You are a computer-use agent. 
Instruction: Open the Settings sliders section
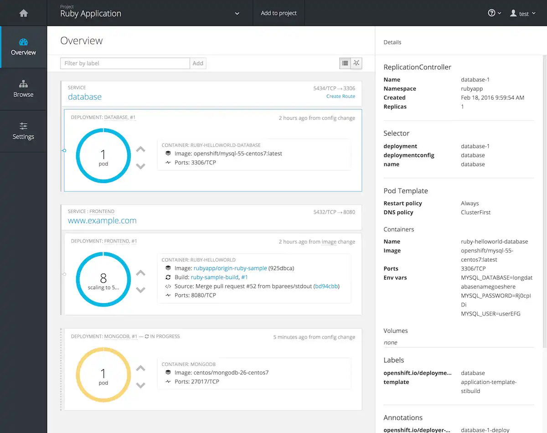(x=23, y=131)
